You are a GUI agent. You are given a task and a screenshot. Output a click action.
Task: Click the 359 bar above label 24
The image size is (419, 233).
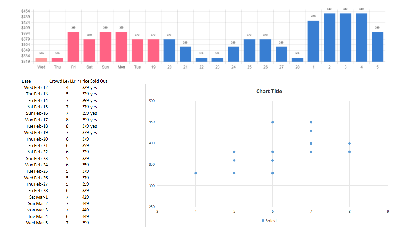(233, 54)
